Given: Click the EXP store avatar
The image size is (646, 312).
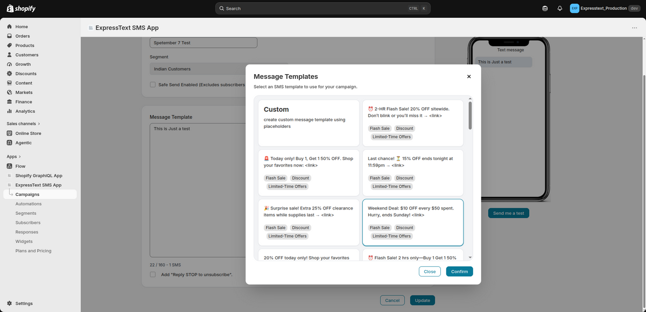Looking at the screenshot, I should pyautogui.click(x=574, y=9).
